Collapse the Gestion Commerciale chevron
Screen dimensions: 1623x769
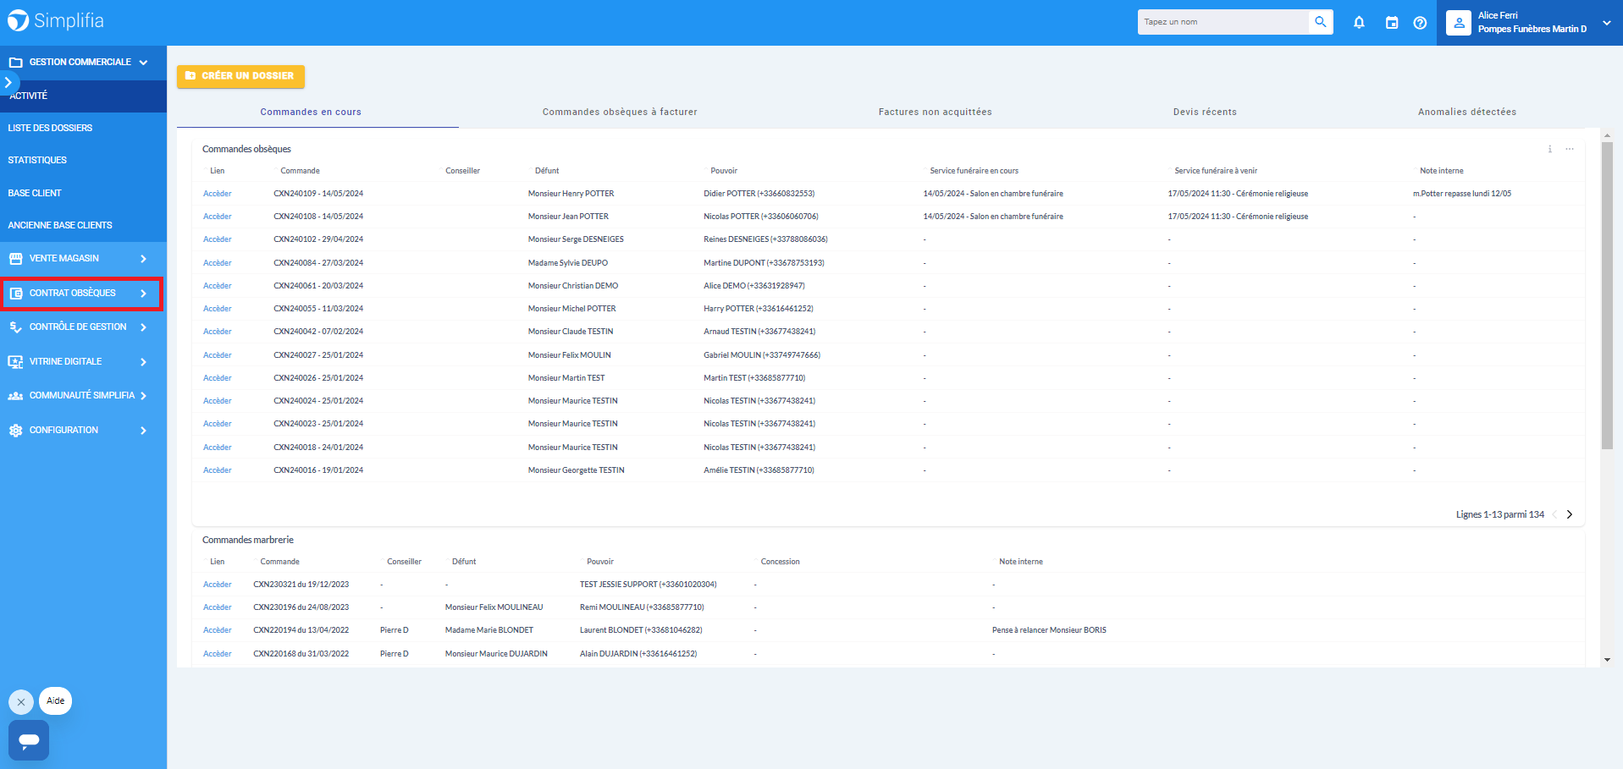click(x=143, y=63)
